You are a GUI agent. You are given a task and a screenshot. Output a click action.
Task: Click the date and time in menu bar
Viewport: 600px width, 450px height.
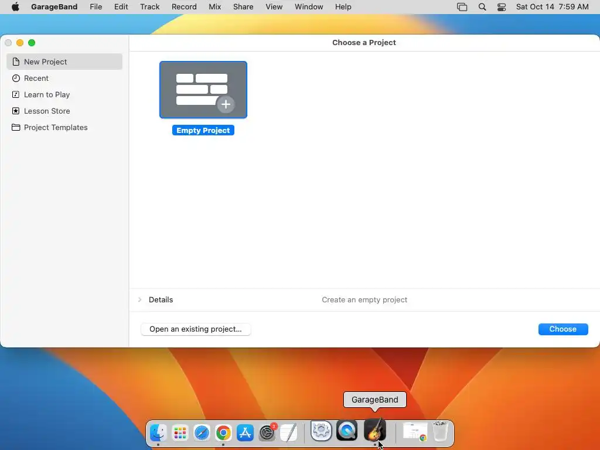coord(552,7)
